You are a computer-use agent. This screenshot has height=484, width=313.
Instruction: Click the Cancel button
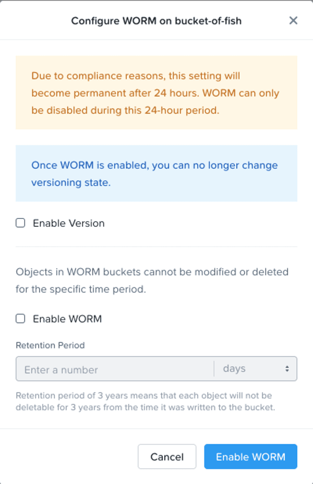tap(167, 456)
